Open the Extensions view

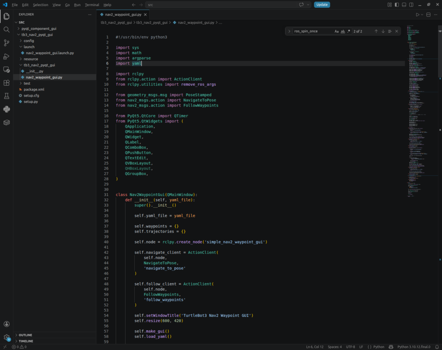point(6,83)
